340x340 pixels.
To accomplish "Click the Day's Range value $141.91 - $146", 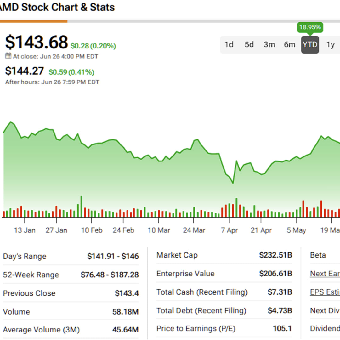I will pos(113,256).
